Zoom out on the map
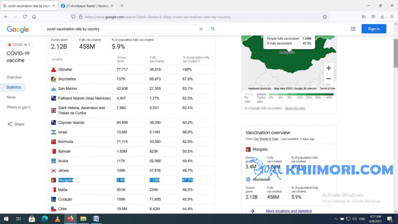The width and height of the screenshot is (398, 224). point(329,79)
